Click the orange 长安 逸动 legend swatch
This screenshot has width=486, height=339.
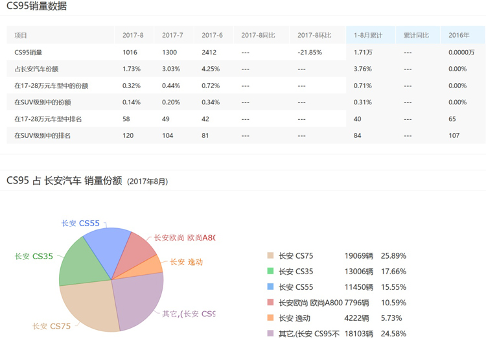coord(270,318)
